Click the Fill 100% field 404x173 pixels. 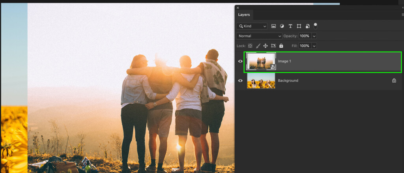305,46
